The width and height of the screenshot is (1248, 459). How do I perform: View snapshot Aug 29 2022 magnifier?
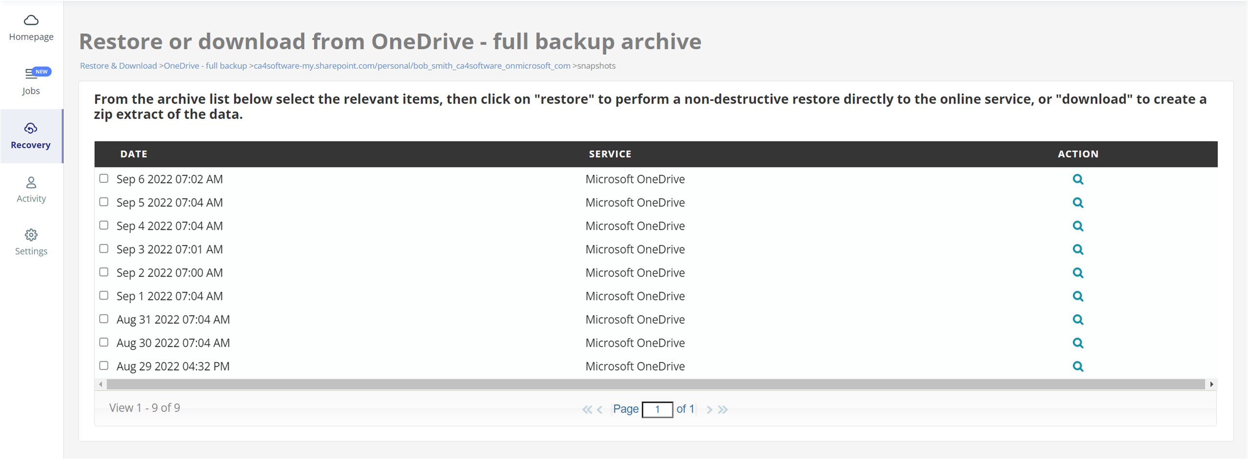[1078, 367]
